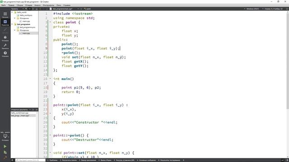
Task: Collapse the Sources folder under test_programm
Action: 15,30
